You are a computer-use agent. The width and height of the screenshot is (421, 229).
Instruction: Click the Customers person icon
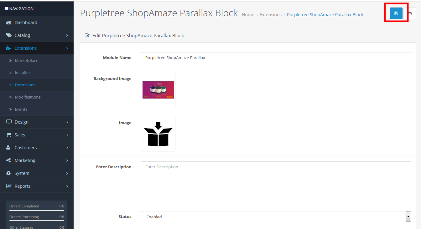click(x=9, y=148)
